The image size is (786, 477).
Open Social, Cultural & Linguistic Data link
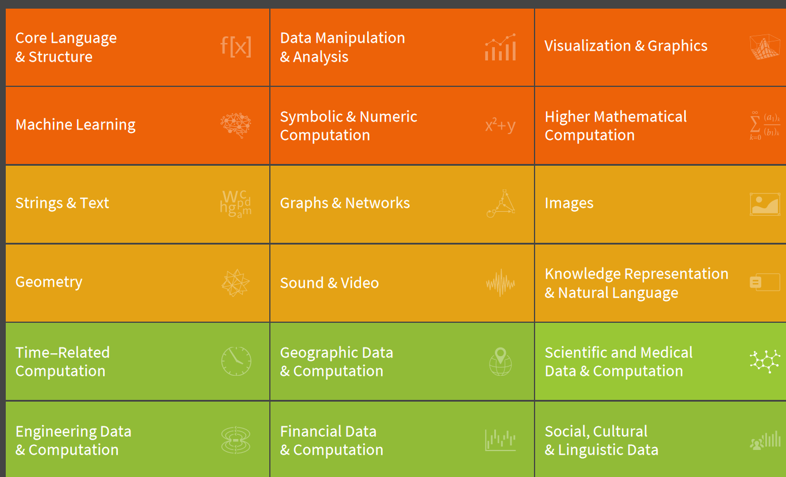pos(601,441)
